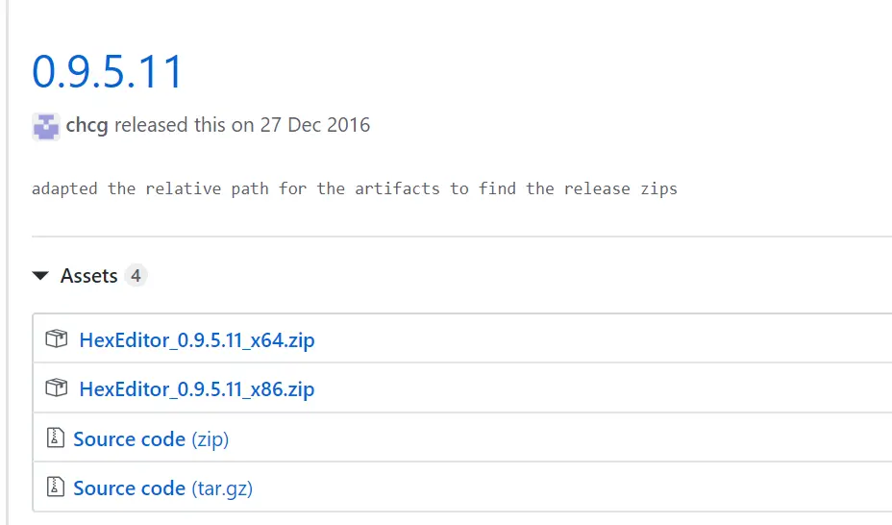
Task: Click package icon beside HexEditor x86 zip
Action: tap(57, 389)
